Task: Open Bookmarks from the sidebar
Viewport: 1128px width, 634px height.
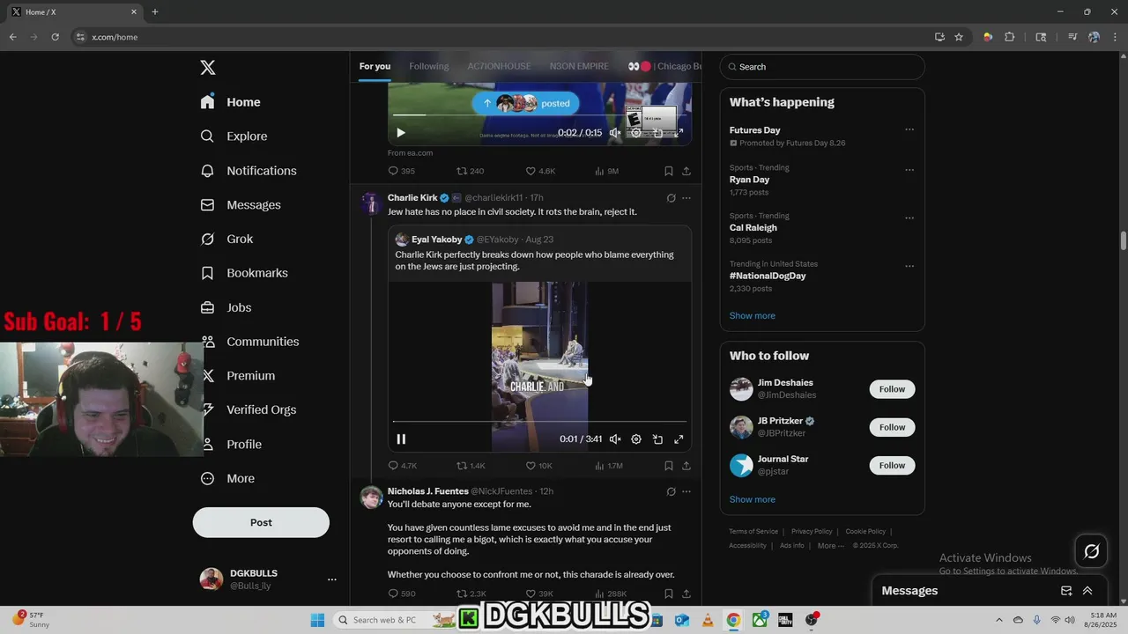Action: 244,273
